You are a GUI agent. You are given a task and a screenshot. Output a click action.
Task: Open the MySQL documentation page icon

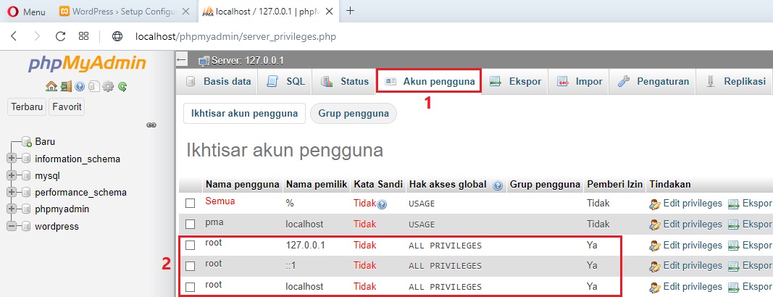[93, 87]
